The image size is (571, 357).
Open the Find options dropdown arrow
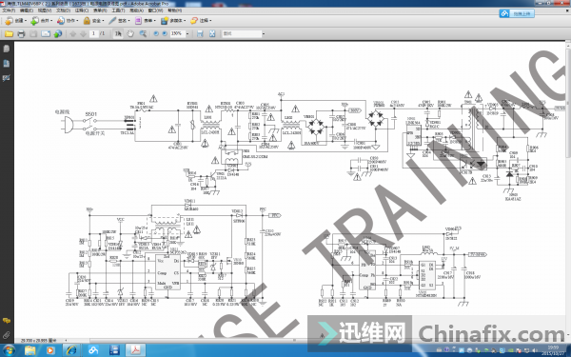264,34
